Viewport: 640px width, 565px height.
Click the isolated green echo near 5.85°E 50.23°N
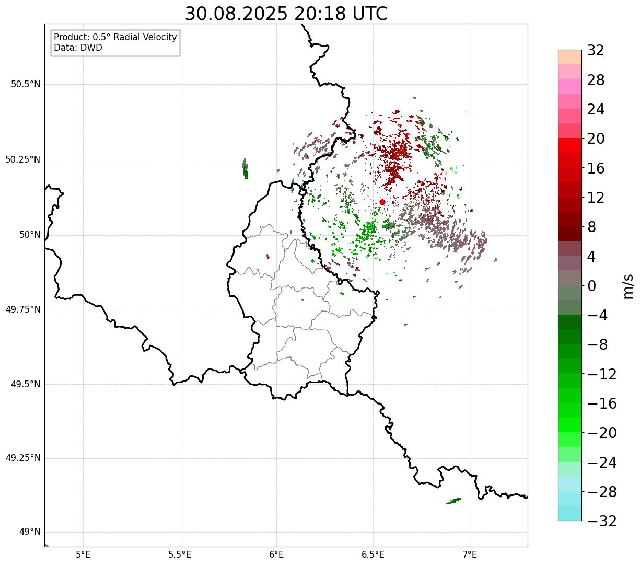tap(245, 168)
